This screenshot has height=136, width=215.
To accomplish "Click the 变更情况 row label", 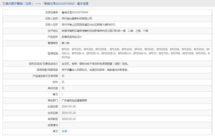I will click(53, 125).
